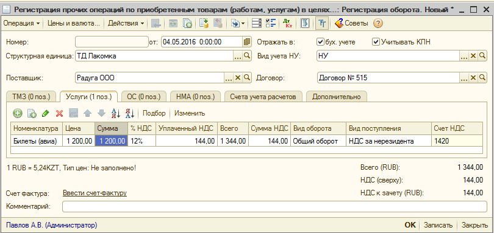
Task: Toggle the Учитывать КПН checkbox
Action: pyautogui.click(x=376, y=42)
